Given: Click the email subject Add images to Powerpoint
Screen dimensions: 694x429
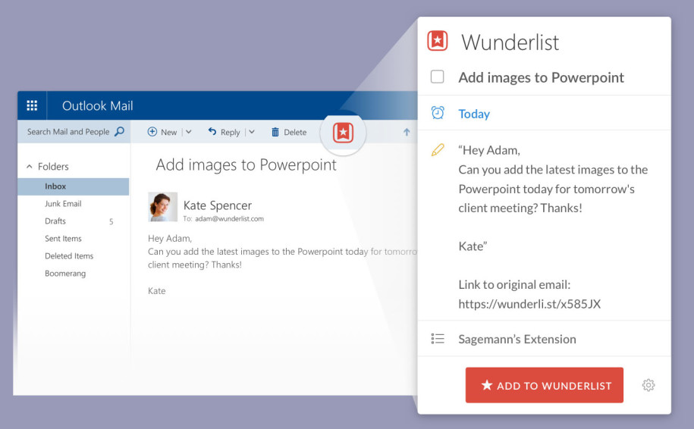Looking at the screenshot, I should 246,164.
